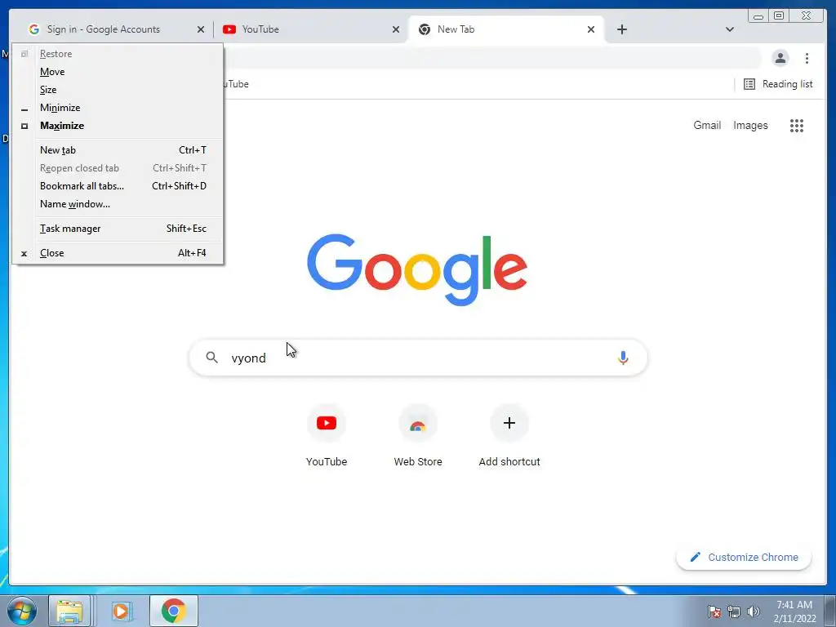Select Close in the window menu
836x627 pixels.
tap(118, 253)
